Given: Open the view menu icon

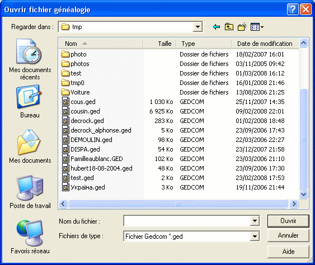Looking at the screenshot, I should pyautogui.click(x=257, y=27).
